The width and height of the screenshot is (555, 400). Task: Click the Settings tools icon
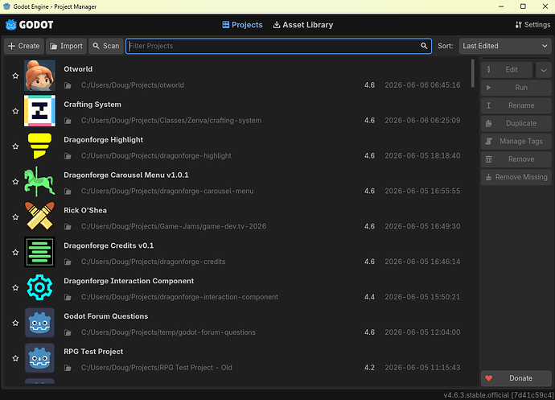coord(519,25)
